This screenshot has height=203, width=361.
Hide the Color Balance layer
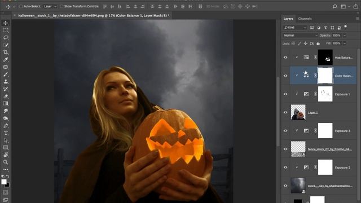point(285,76)
